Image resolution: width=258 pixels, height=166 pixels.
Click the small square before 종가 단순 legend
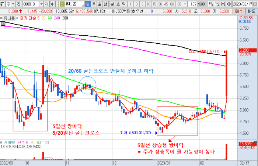click(17, 18)
